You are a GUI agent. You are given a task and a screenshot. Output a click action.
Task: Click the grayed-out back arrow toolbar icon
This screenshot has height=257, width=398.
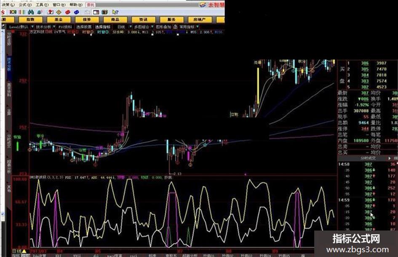87,12
